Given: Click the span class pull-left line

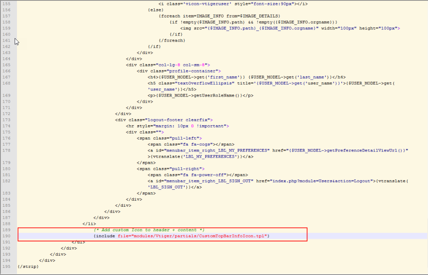Looking at the screenshot, I should coord(169,138).
